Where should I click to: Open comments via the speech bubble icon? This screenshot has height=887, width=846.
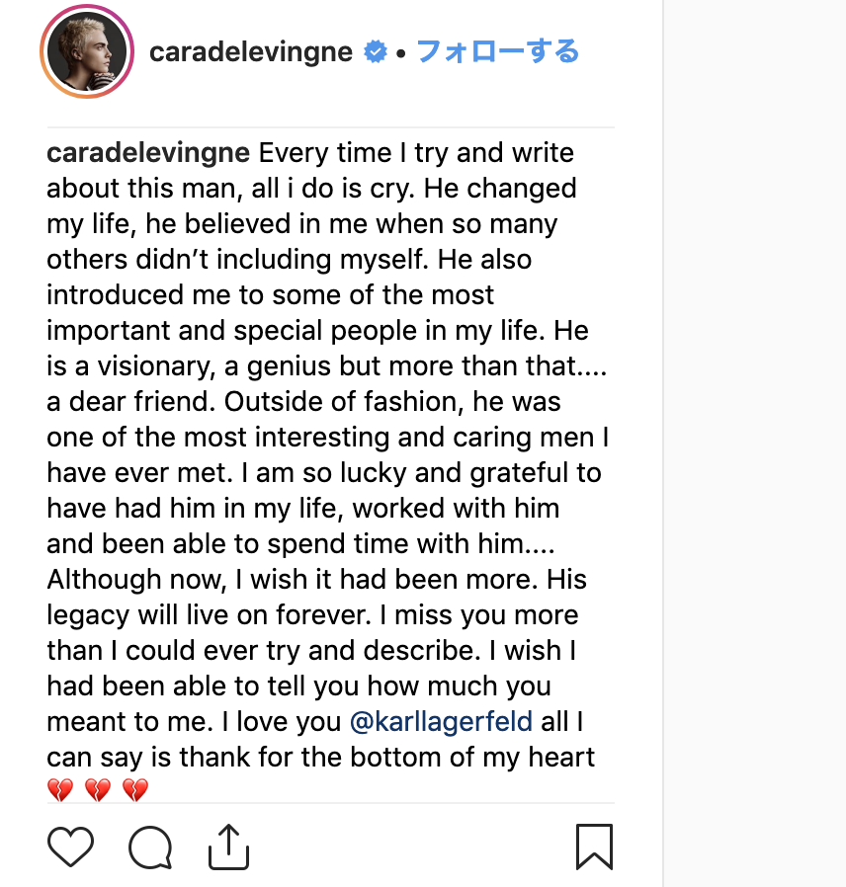(150, 847)
